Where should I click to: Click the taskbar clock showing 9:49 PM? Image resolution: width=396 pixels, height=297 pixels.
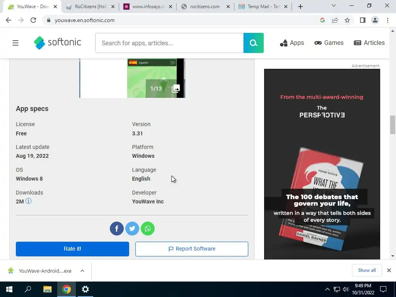(363, 289)
